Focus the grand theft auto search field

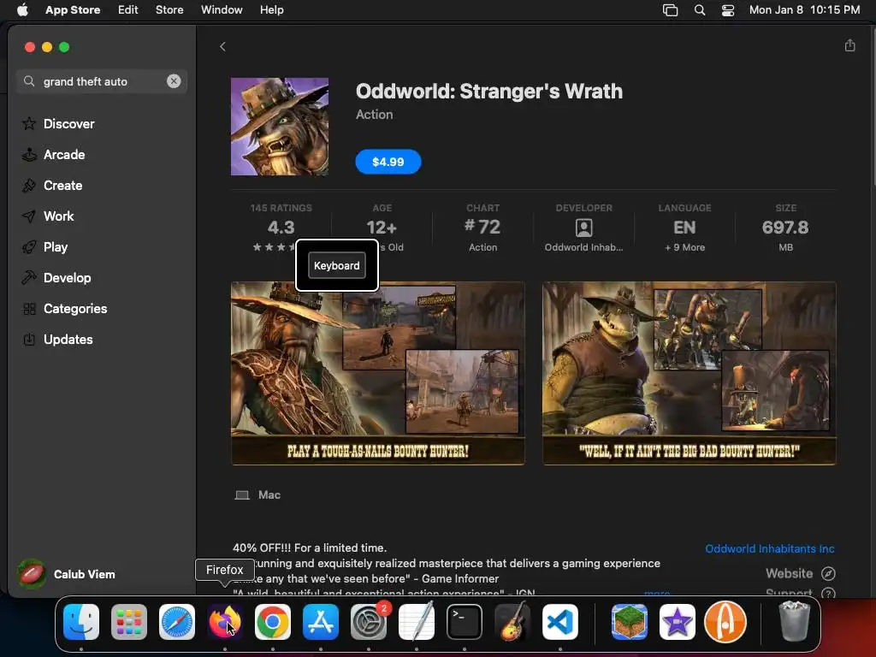pyautogui.click(x=102, y=81)
